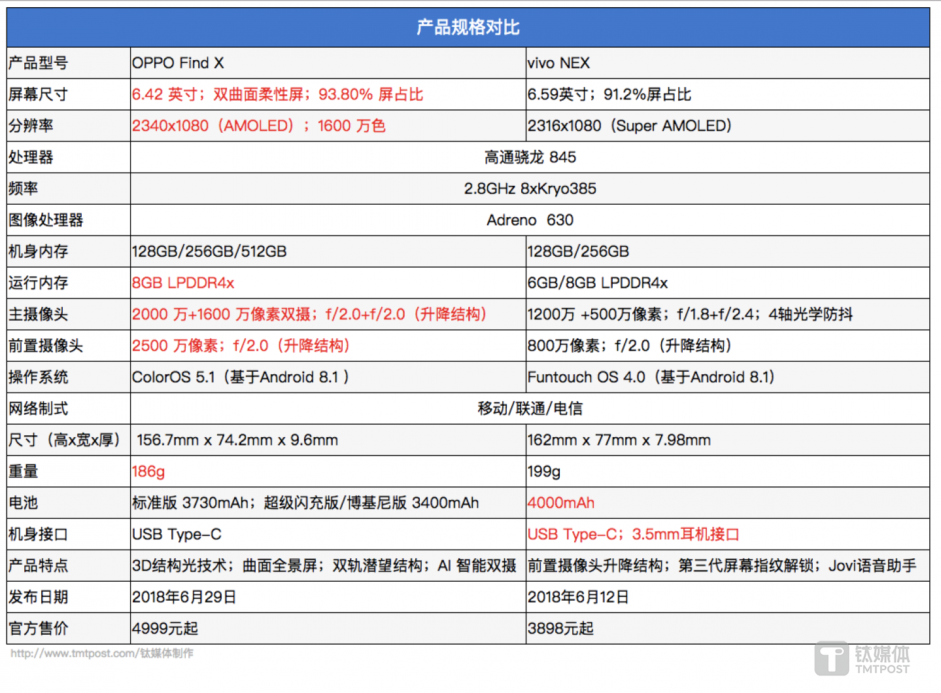Select the '分辨率' row label
The height and width of the screenshot is (693, 941).
(x=31, y=126)
